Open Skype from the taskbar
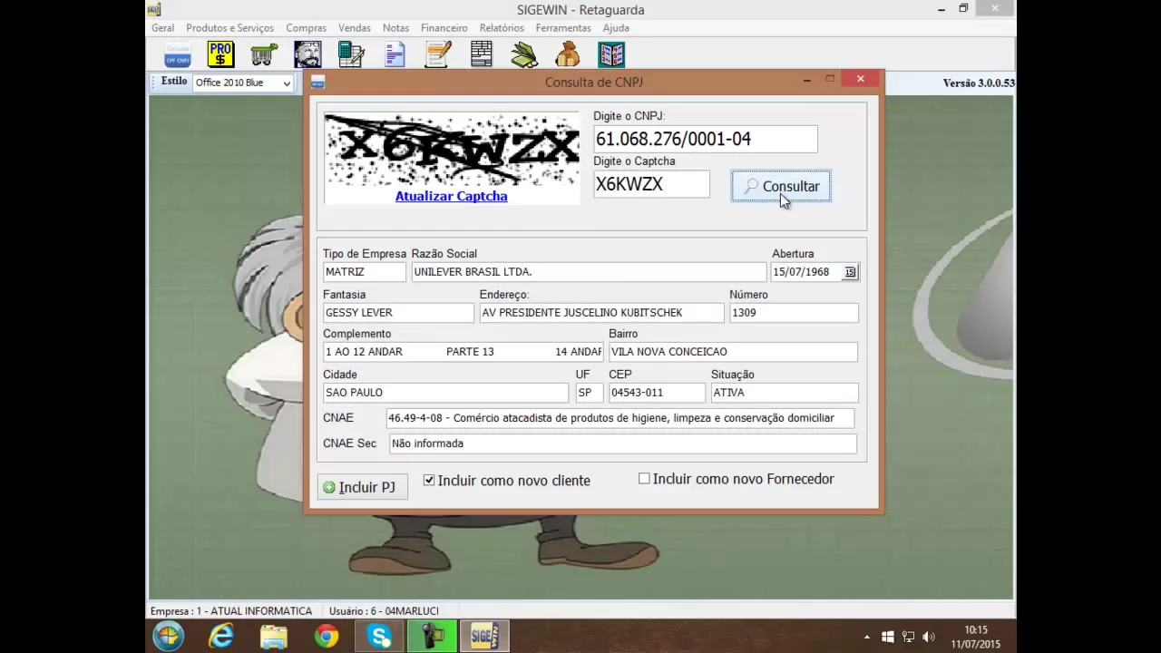Screen dimensions: 1161x653 [x=379, y=636]
